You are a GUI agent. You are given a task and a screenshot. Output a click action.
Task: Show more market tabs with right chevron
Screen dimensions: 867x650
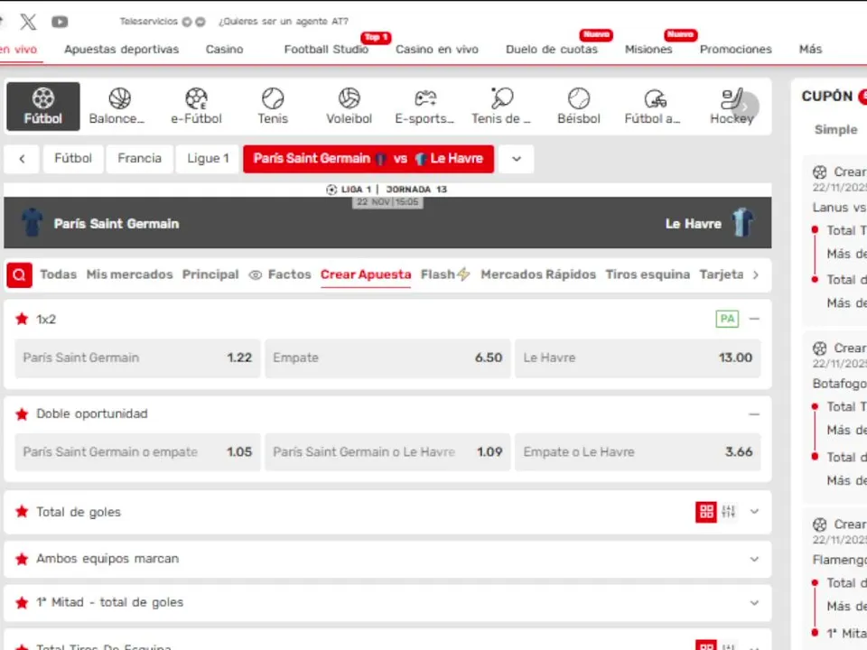click(x=756, y=274)
